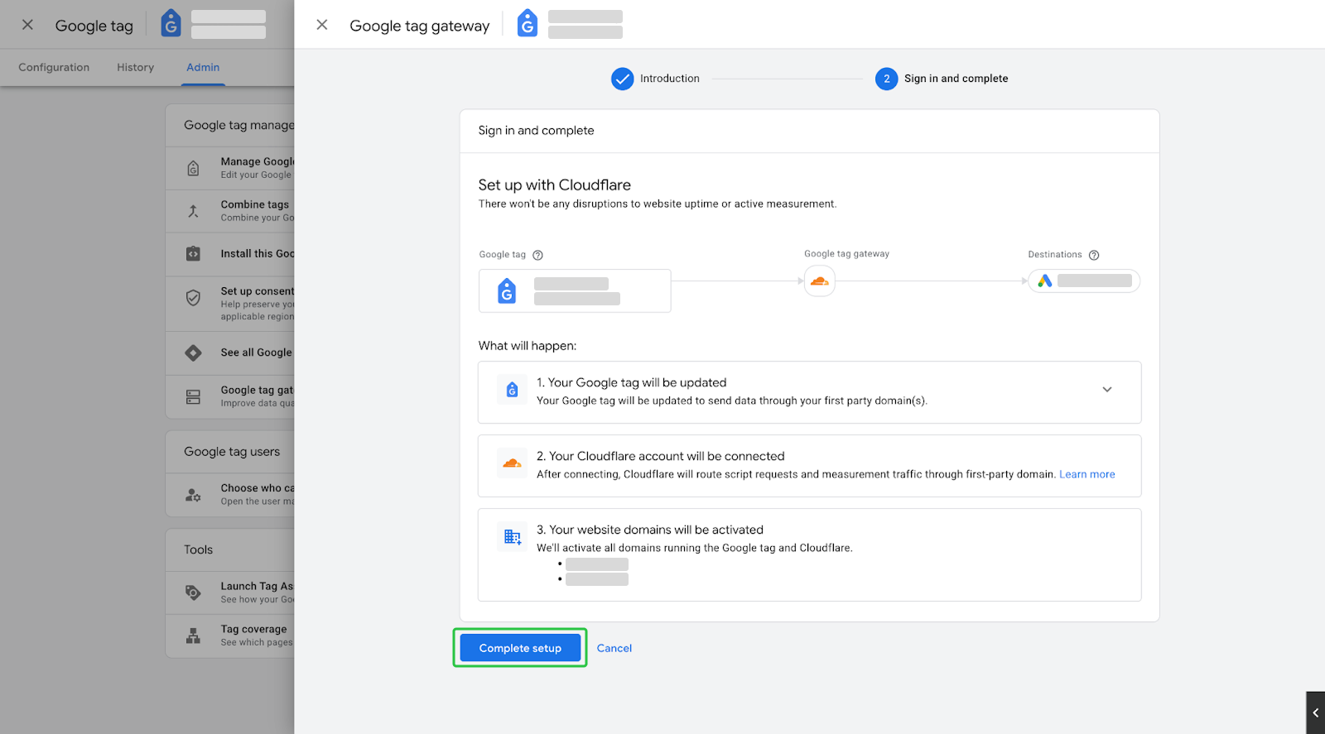
Task: Click the See all Google diamond icon
Action: [193, 353]
